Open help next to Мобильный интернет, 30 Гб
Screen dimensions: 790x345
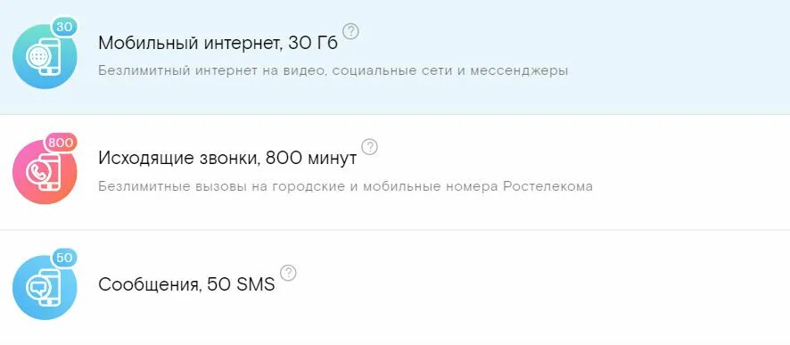coord(350,32)
